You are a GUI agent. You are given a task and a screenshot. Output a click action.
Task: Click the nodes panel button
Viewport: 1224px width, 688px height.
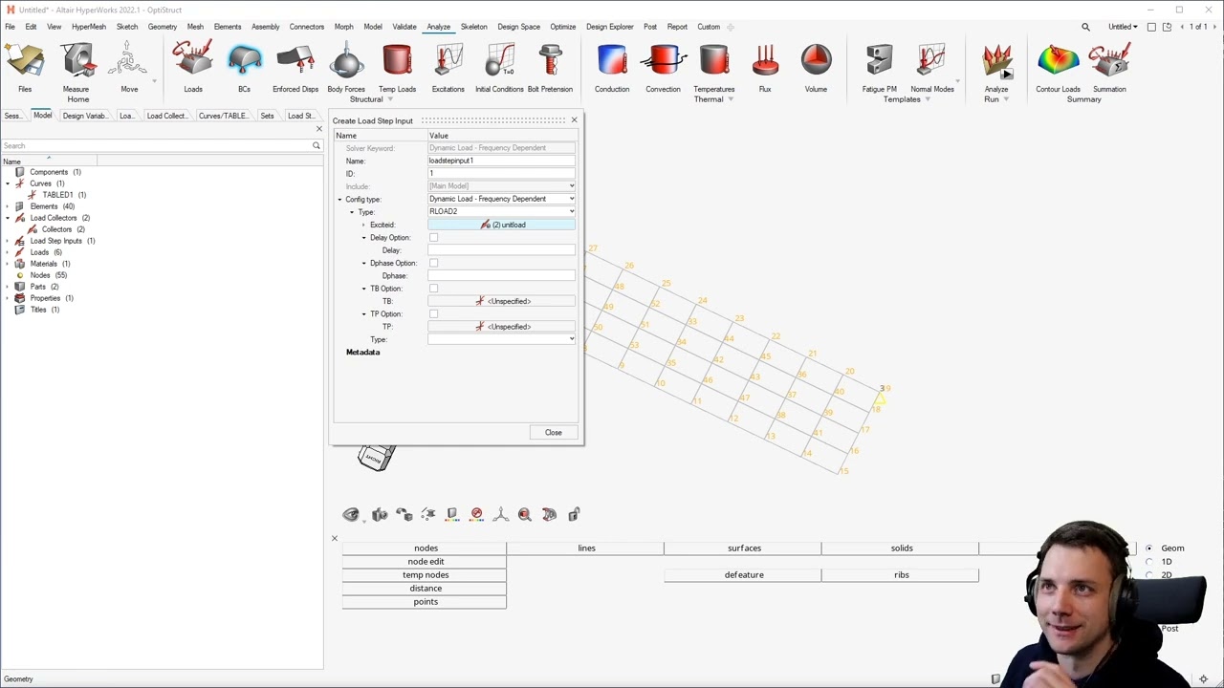[x=426, y=548]
